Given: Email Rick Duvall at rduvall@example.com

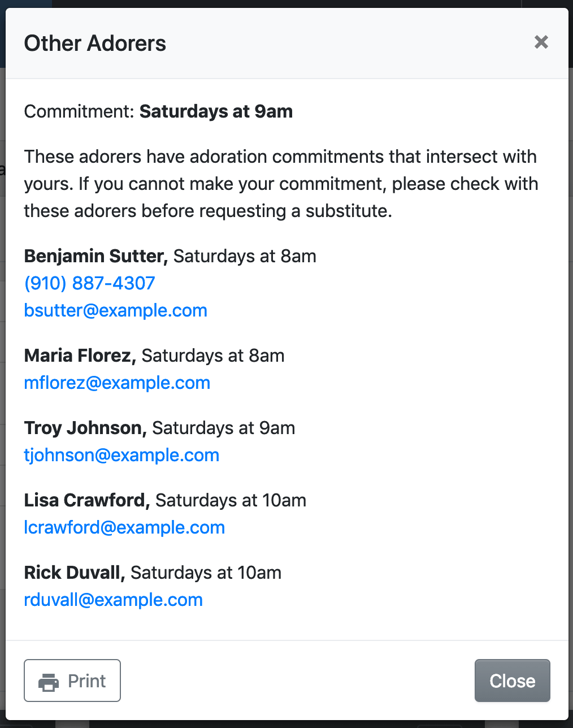Looking at the screenshot, I should [x=113, y=600].
